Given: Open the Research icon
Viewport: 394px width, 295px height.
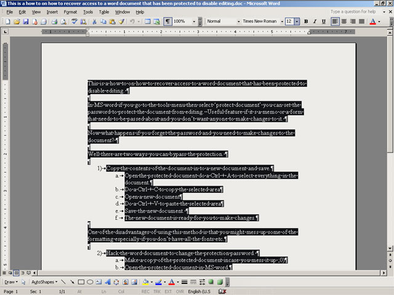Looking at the screenshot, I should [x=83, y=22].
